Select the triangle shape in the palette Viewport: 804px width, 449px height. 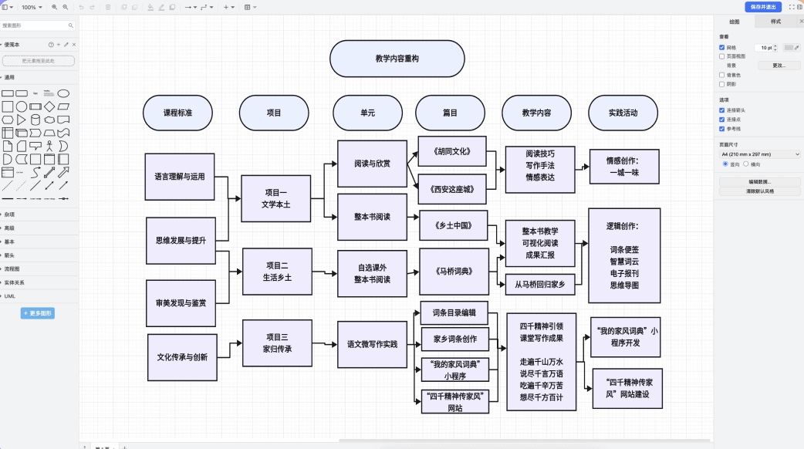pyautogui.click(x=21, y=120)
